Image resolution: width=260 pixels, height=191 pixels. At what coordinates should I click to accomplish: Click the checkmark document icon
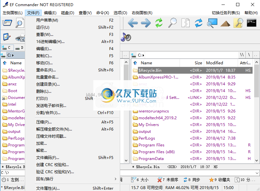pos(7,37)
